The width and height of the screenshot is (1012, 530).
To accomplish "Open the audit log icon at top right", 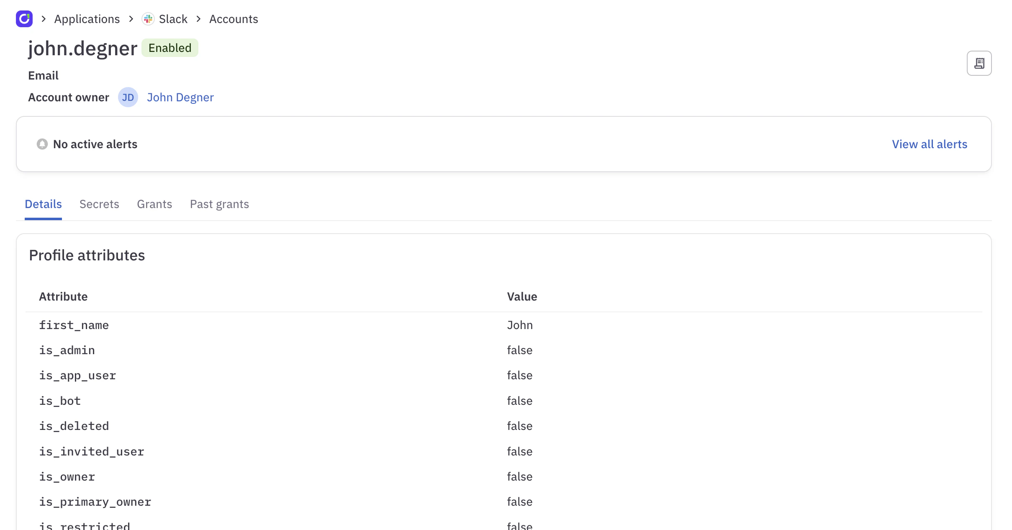I will tap(979, 63).
